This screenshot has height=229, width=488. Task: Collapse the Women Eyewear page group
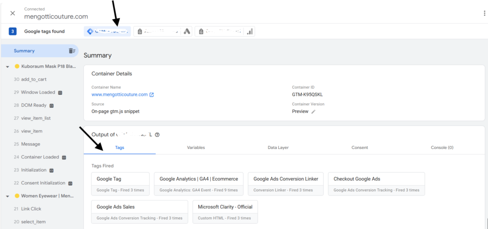(8, 196)
